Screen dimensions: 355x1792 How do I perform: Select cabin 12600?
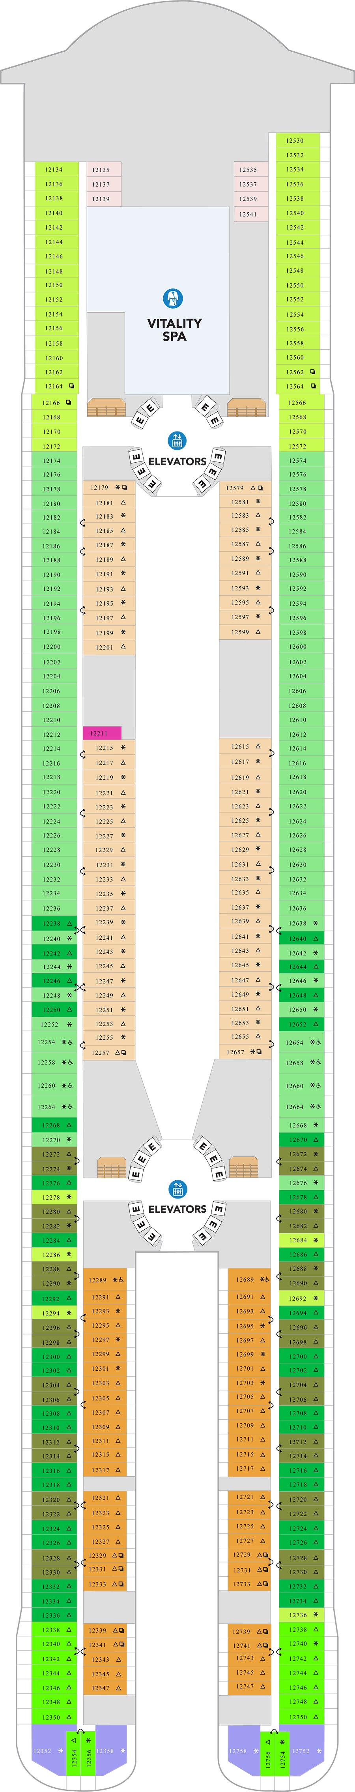click(301, 646)
